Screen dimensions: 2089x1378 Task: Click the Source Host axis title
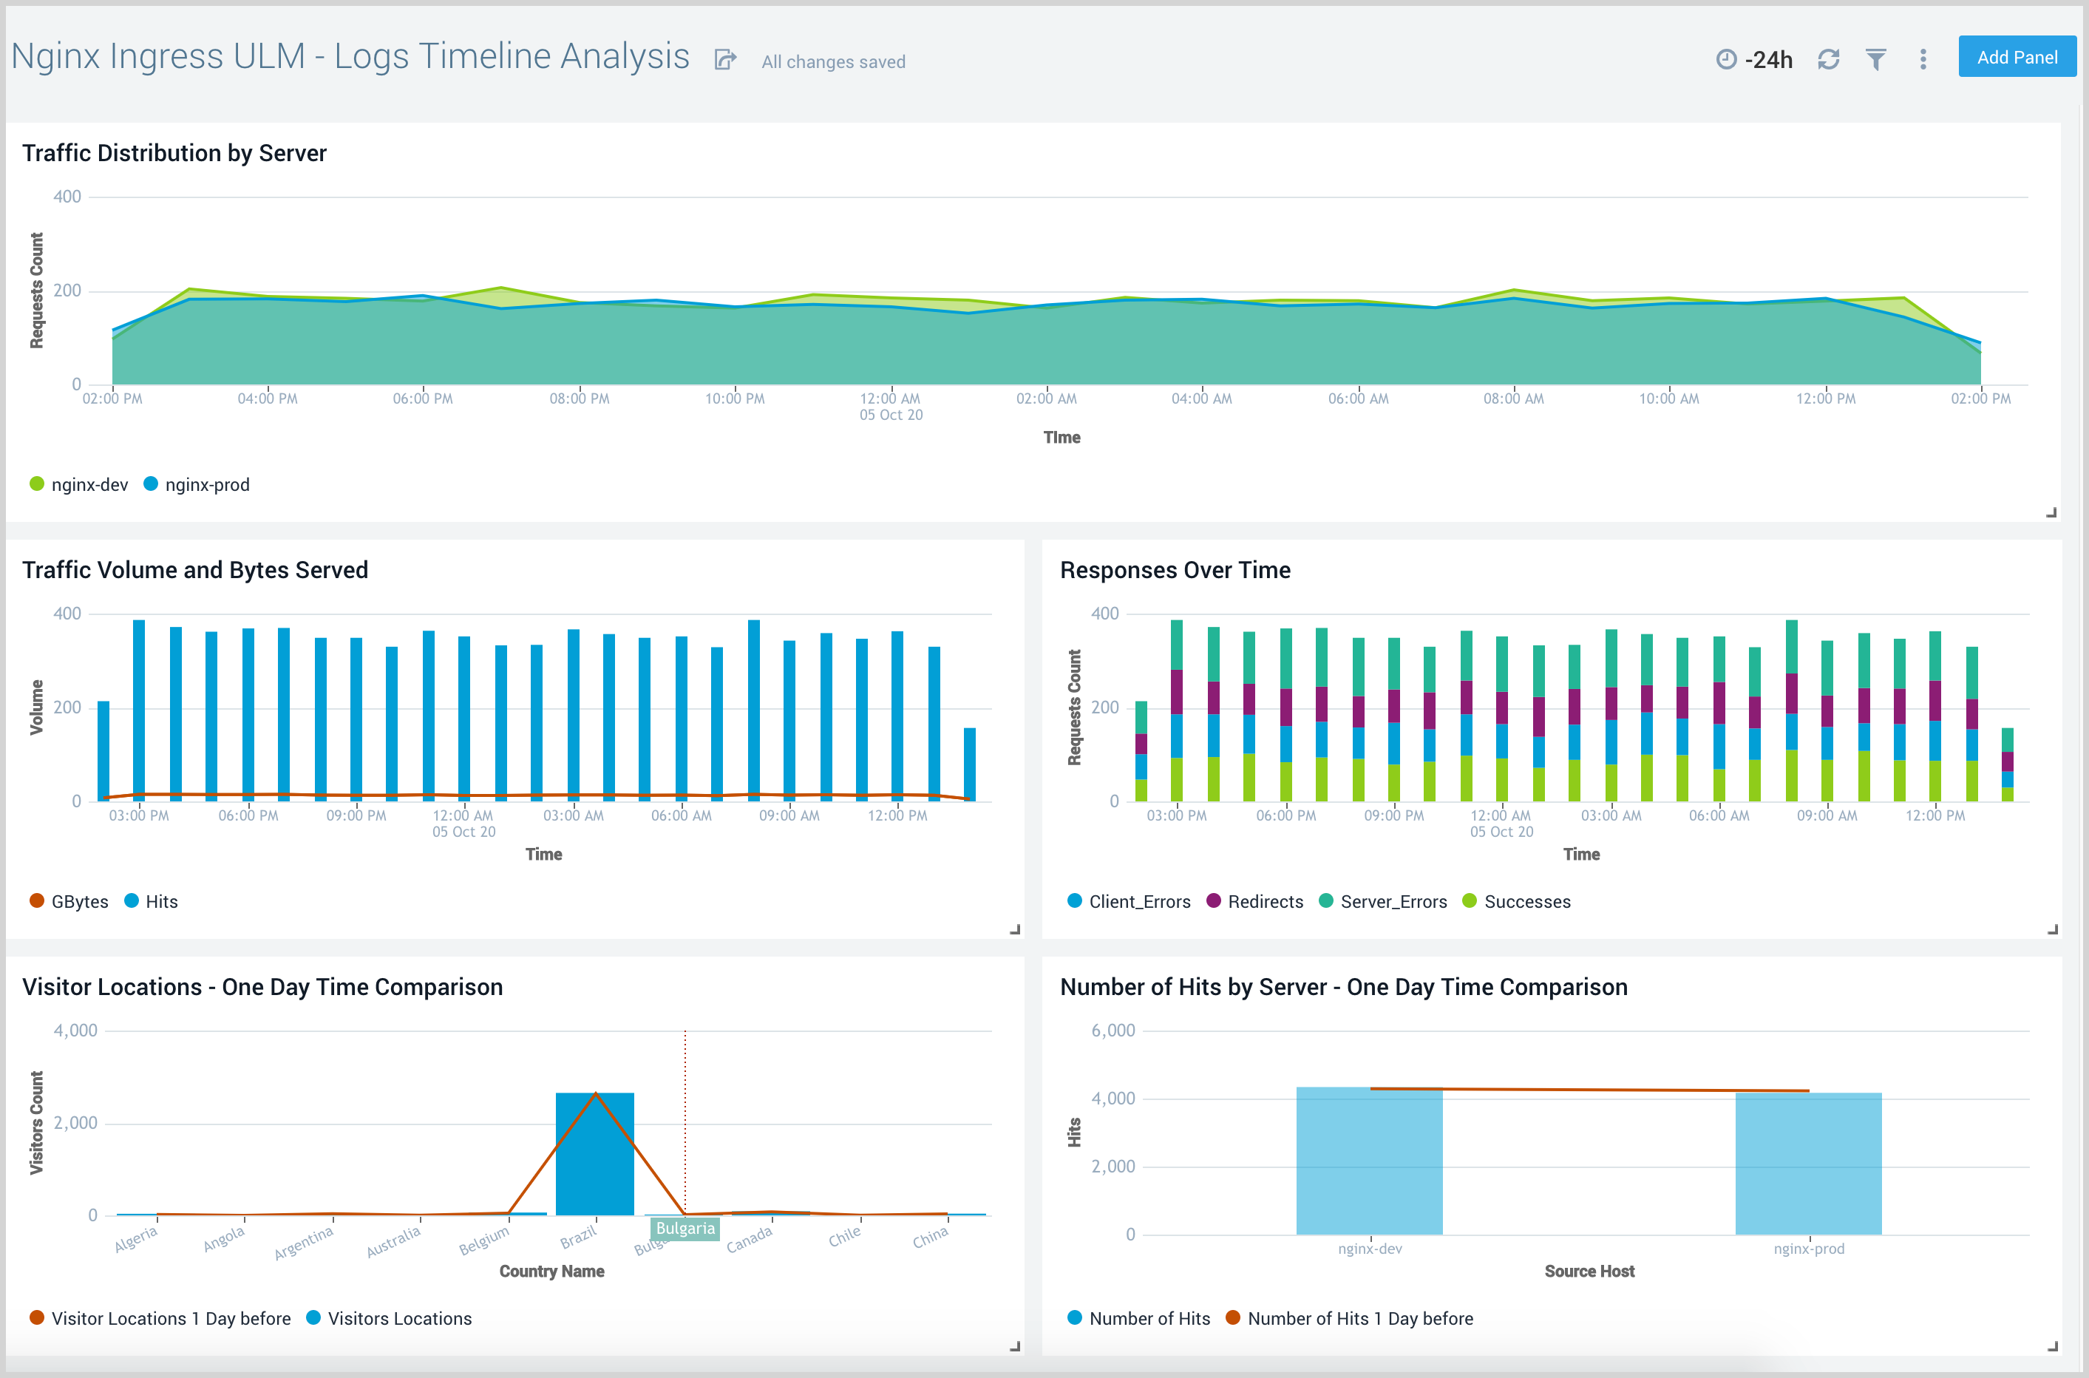click(x=1589, y=1271)
